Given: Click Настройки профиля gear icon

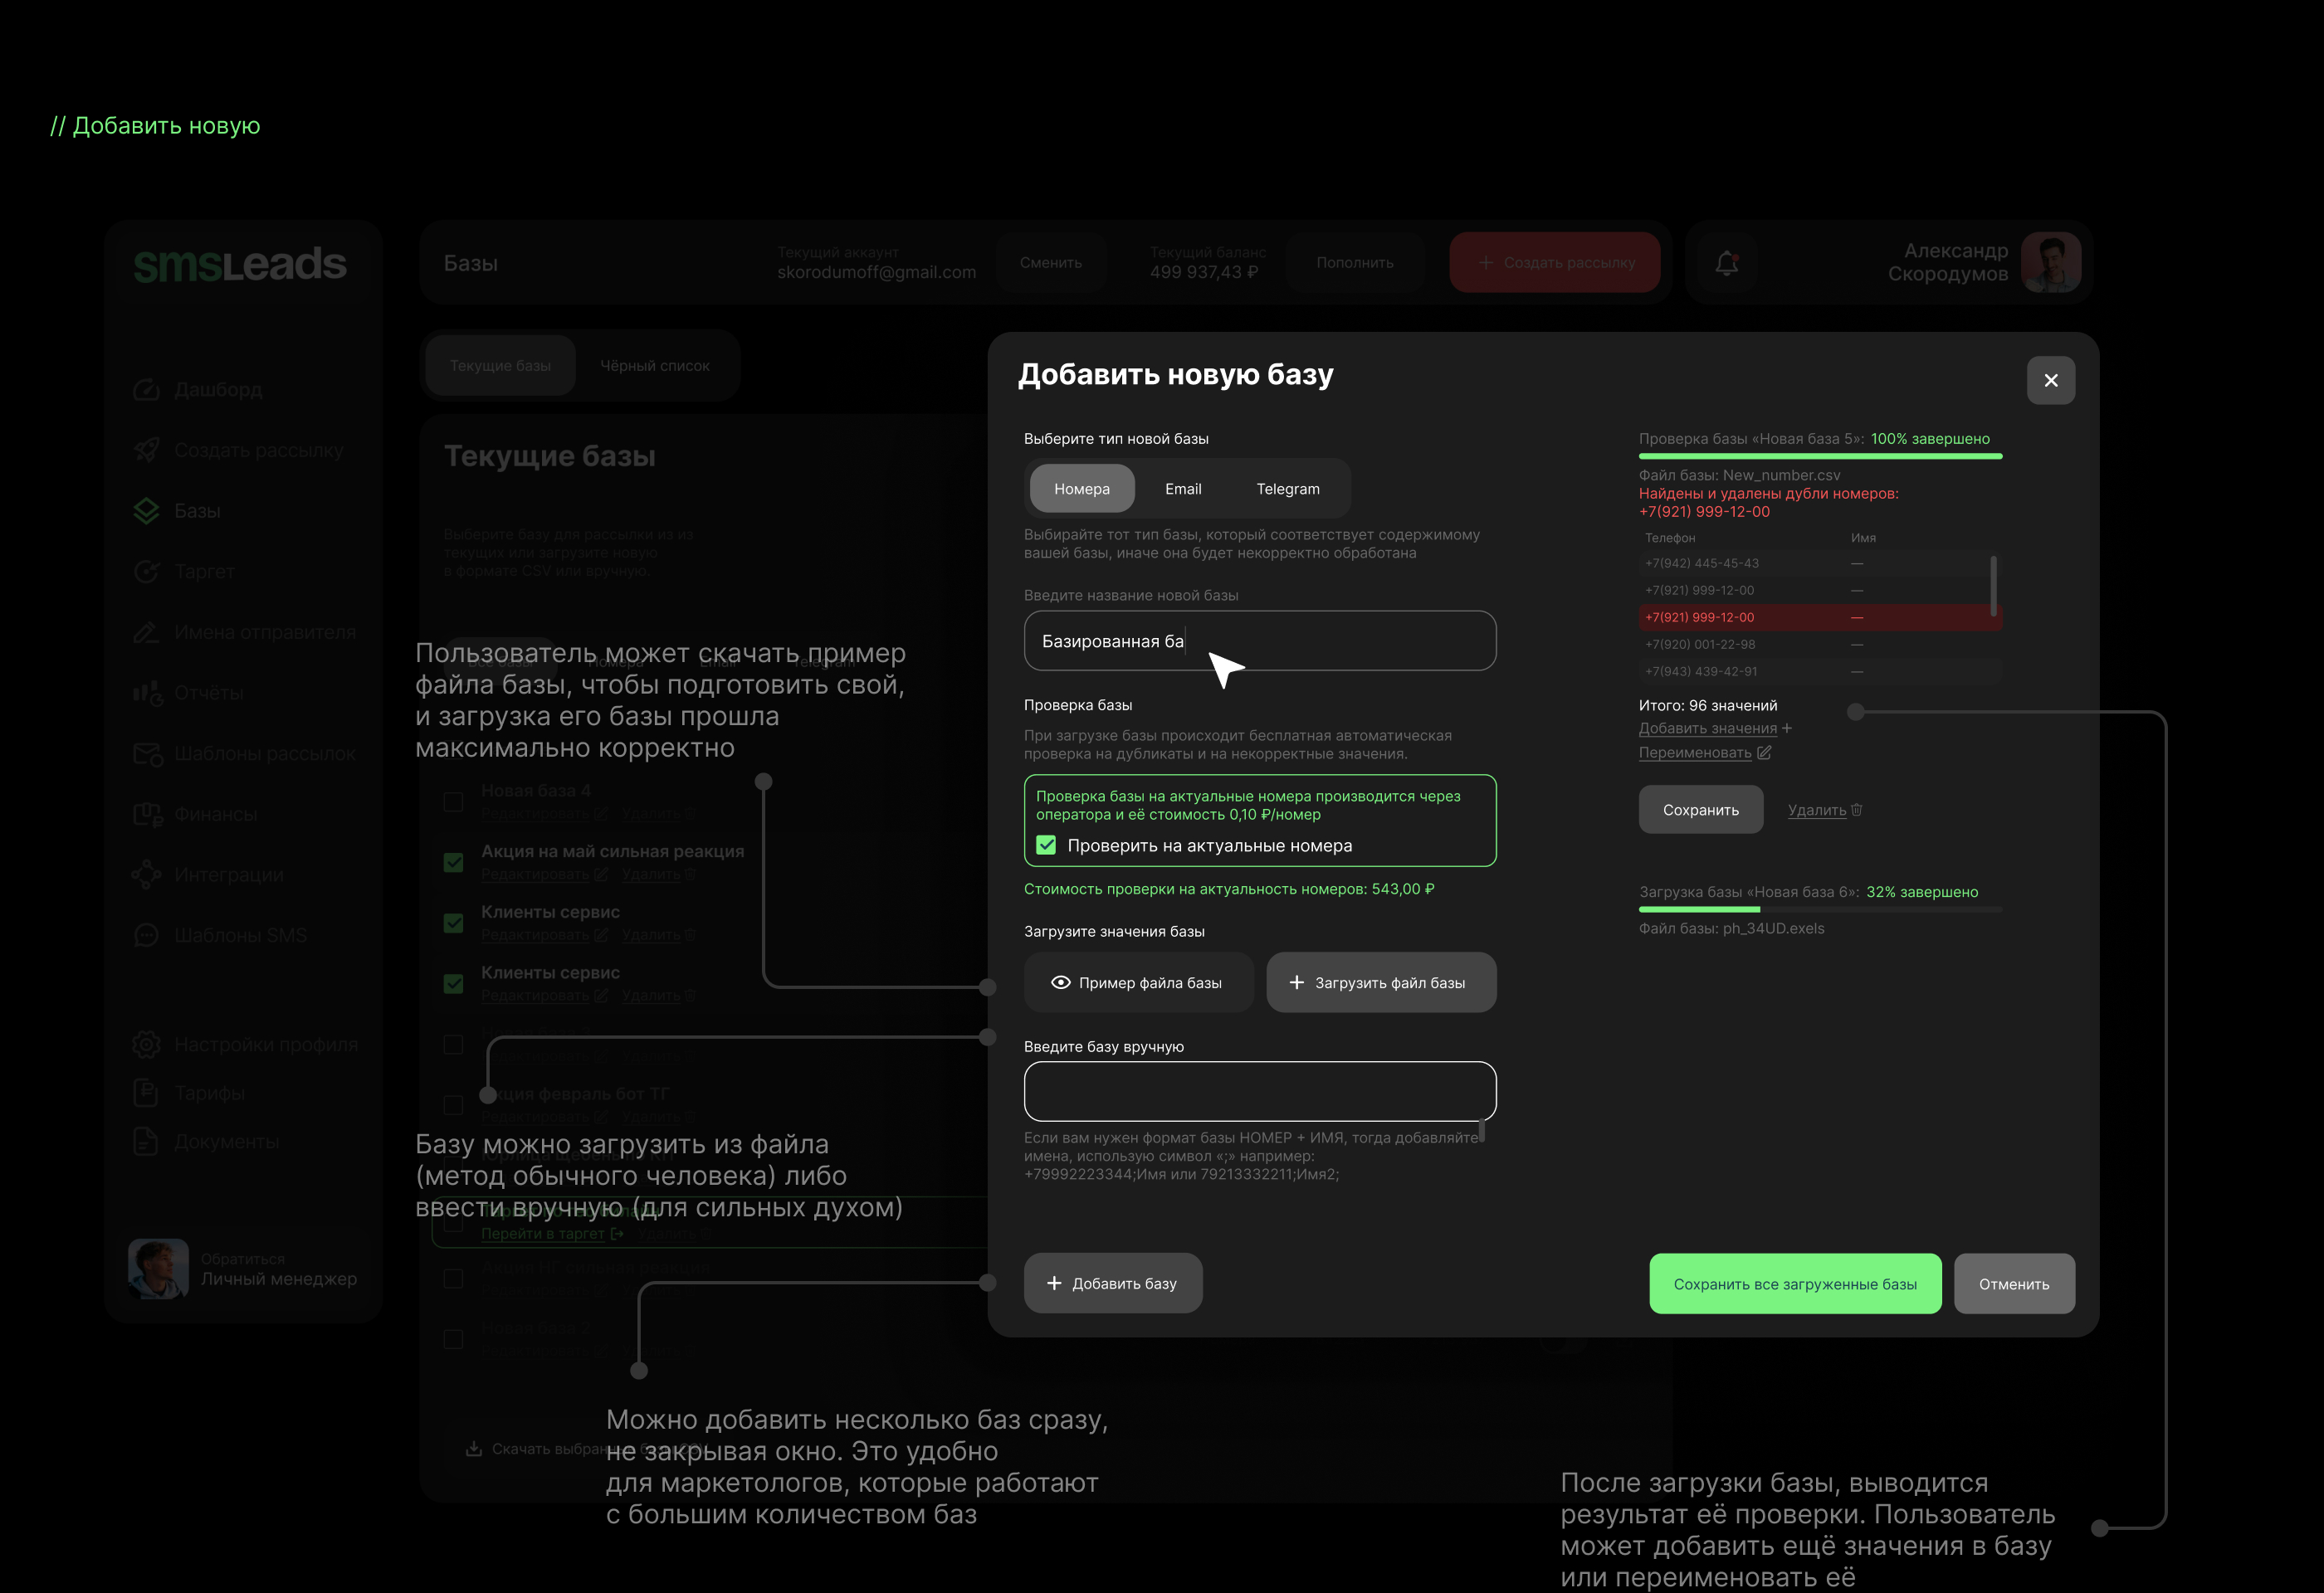Looking at the screenshot, I should click(x=147, y=1045).
